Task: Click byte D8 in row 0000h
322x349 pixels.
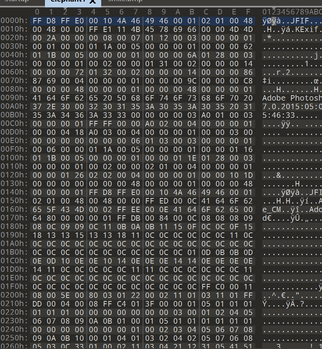Action: point(51,21)
